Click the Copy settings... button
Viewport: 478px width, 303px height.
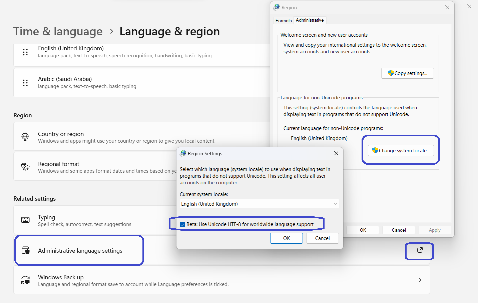pyautogui.click(x=407, y=73)
